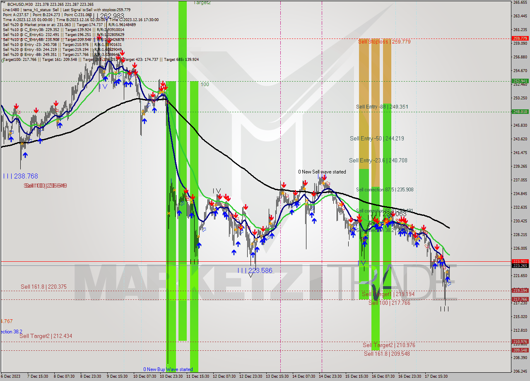Click the 'Sell Stoploss | 259.779' label

(x=385, y=42)
